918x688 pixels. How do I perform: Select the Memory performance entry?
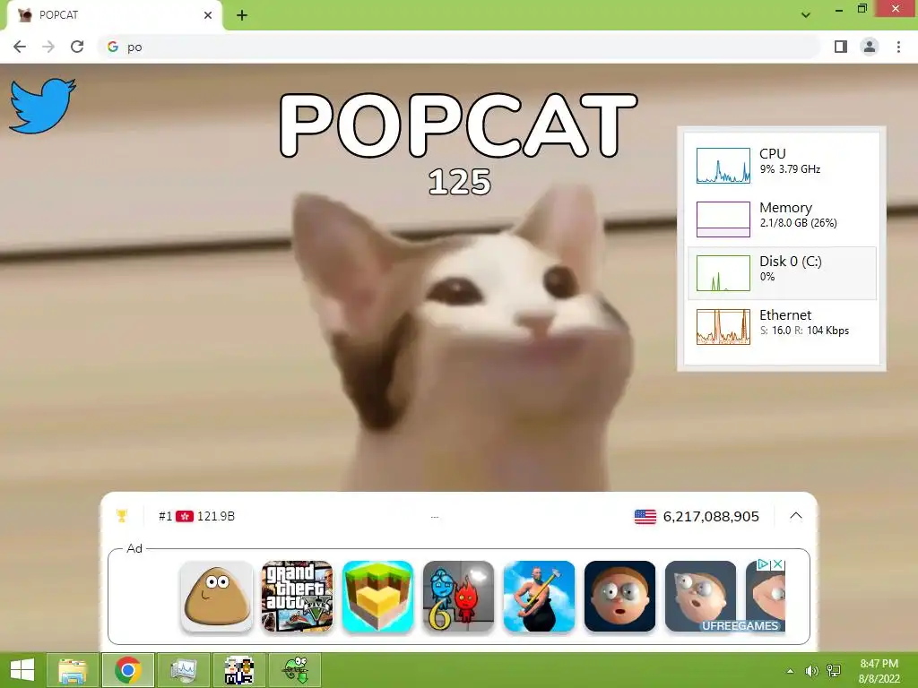782,219
